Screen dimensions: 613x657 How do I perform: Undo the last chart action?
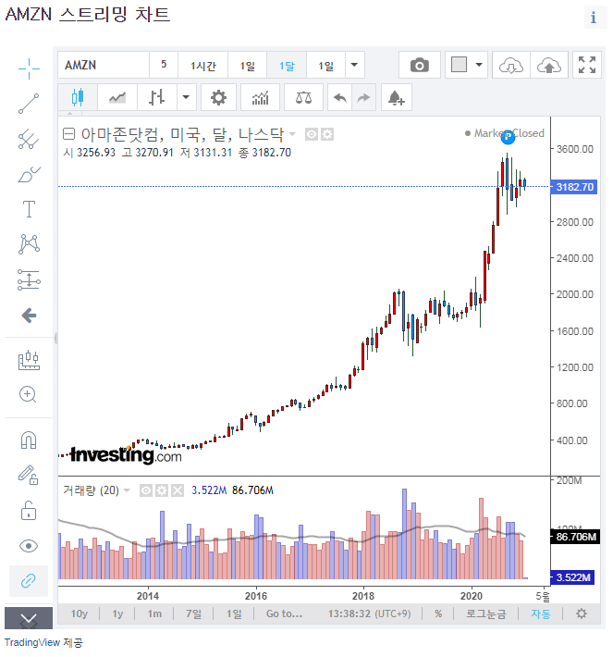point(339,97)
